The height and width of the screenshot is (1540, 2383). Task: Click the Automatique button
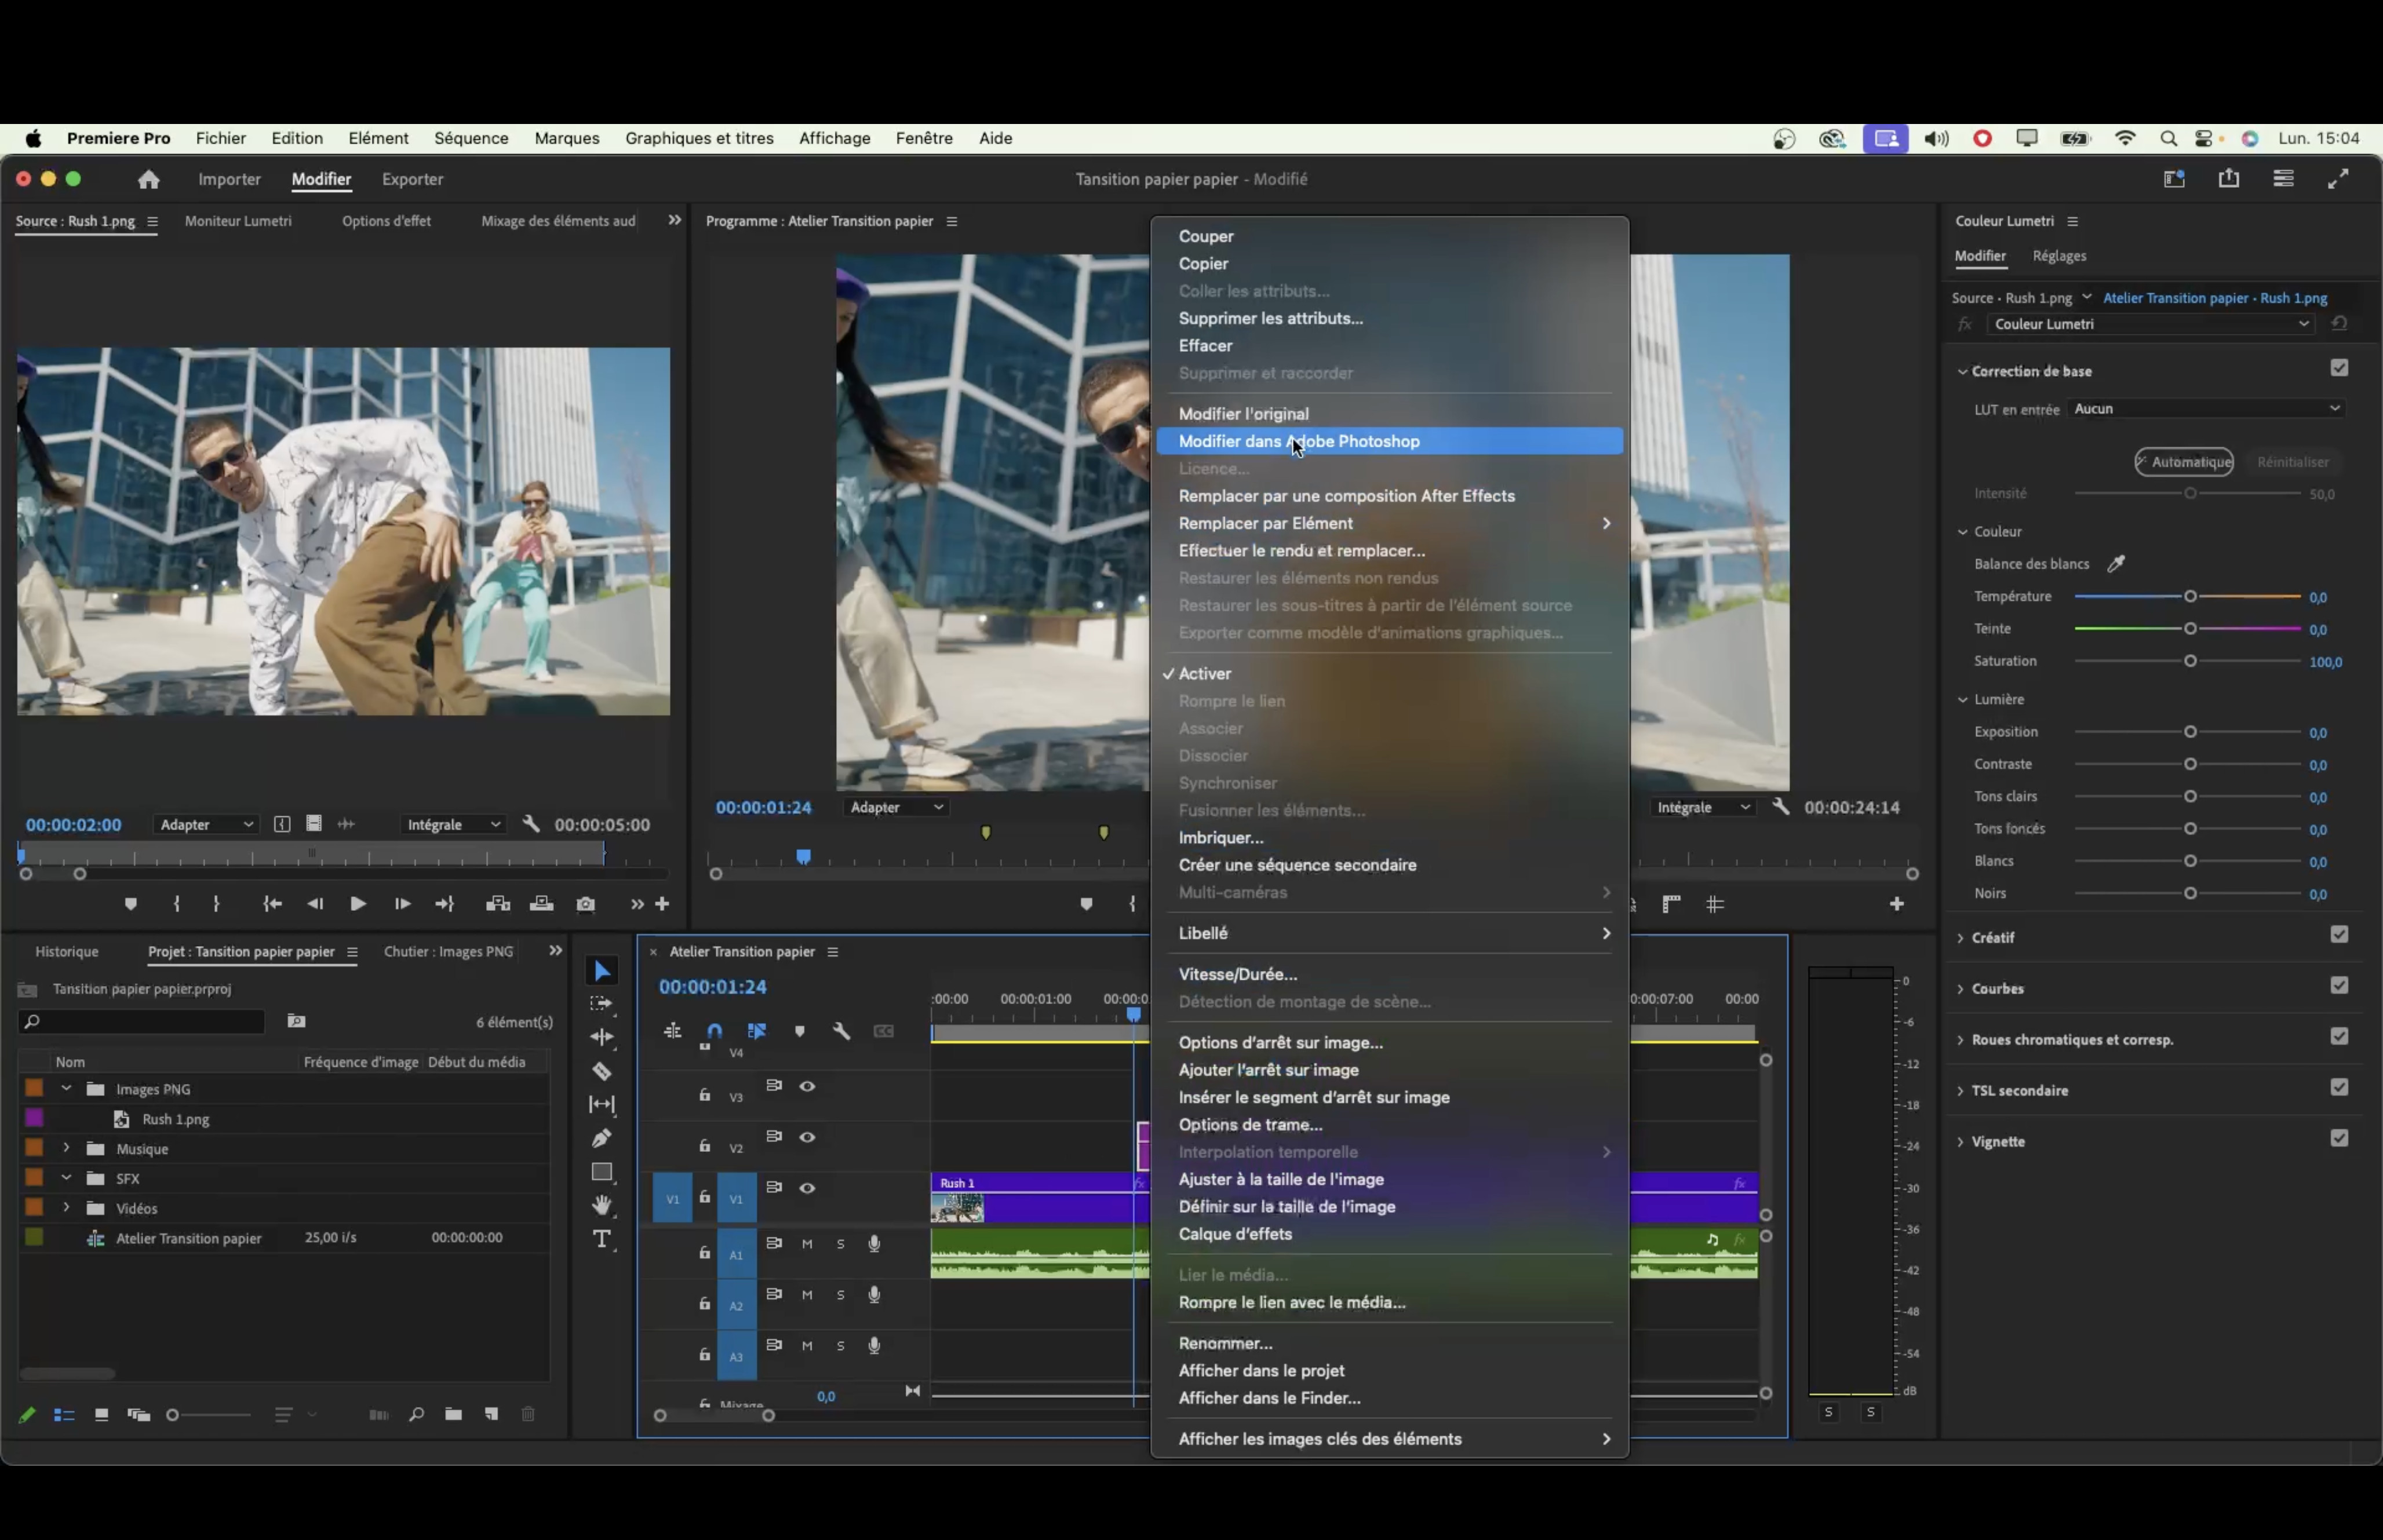point(2183,462)
